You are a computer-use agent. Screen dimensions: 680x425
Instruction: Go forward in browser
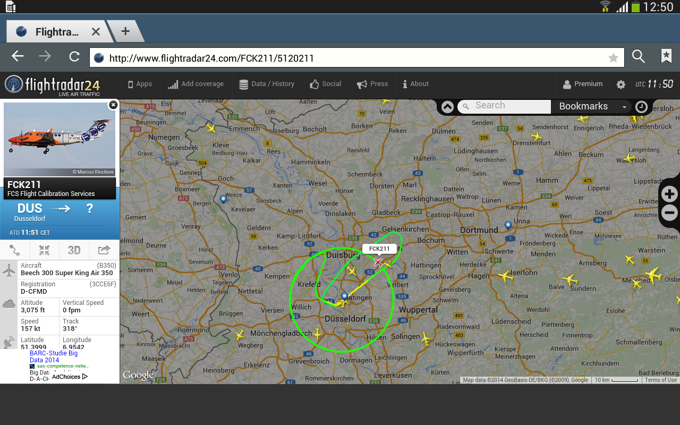point(45,57)
